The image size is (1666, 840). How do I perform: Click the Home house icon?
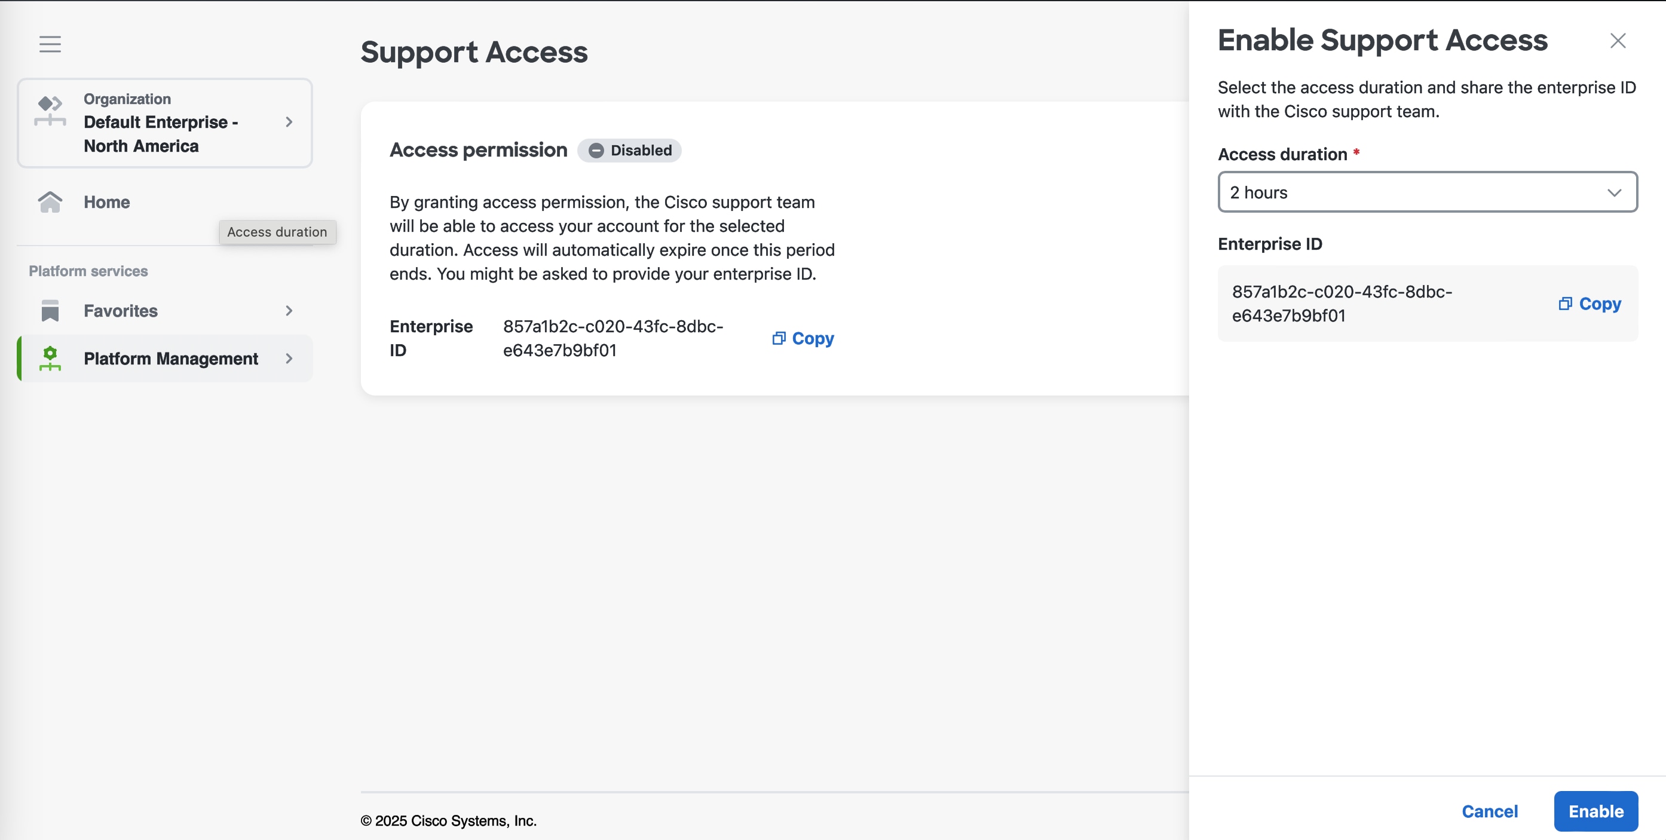point(50,202)
